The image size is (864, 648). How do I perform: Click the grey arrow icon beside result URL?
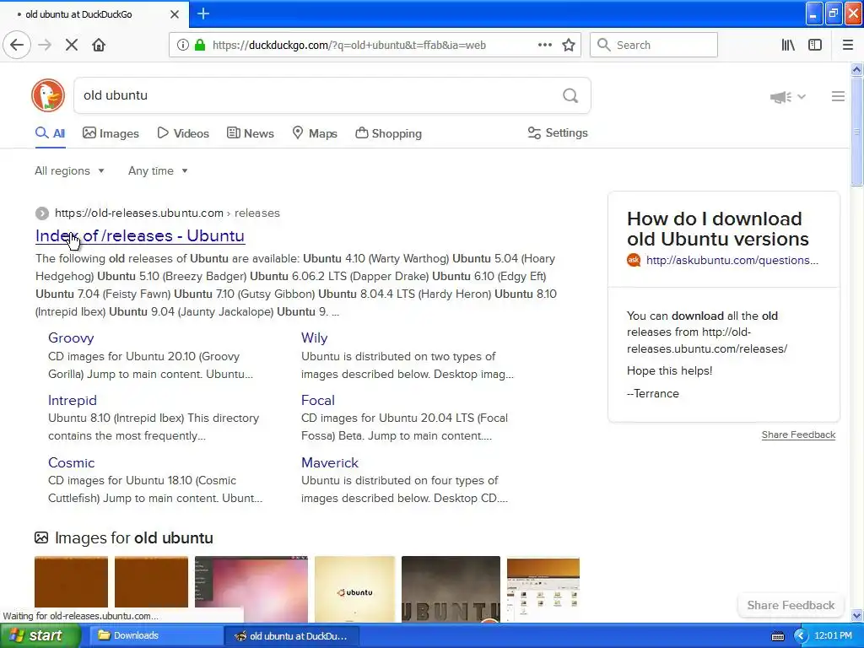click(42, 213)
